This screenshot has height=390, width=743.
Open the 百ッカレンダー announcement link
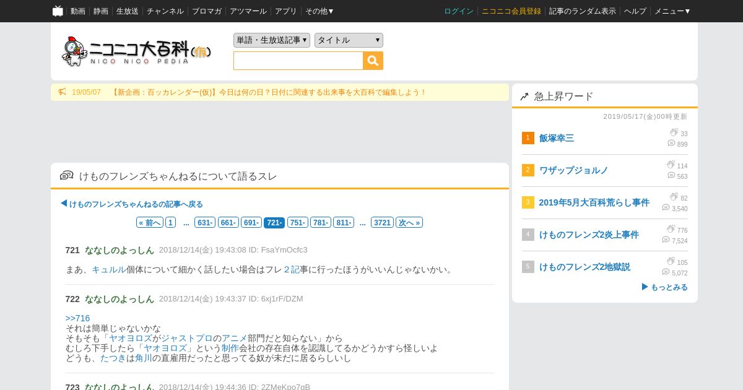point(269,92)
